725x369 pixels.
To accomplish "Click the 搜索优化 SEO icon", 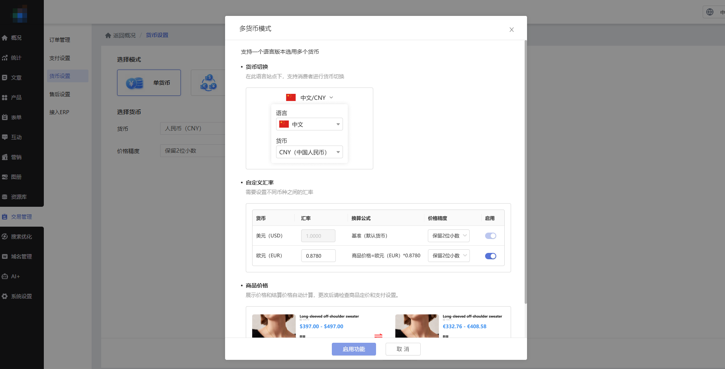I will click(x=5, y=237).
